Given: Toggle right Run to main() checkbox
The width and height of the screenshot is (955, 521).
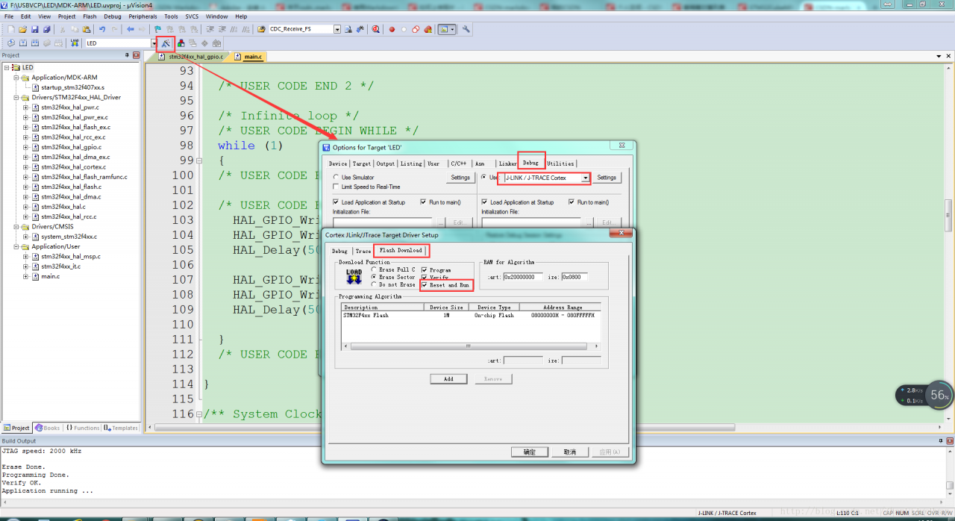Looking at the screenshot, I should tap(572, 202).
